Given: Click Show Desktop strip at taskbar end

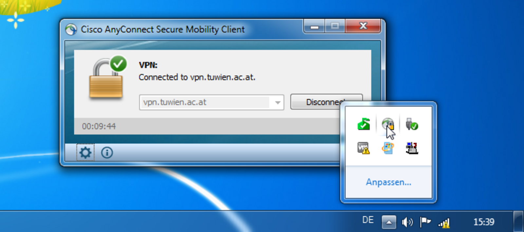Looking at the screenshot, I should (x=518, y=222).
